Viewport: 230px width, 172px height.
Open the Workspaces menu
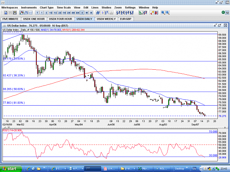click(x=10, y=8)
